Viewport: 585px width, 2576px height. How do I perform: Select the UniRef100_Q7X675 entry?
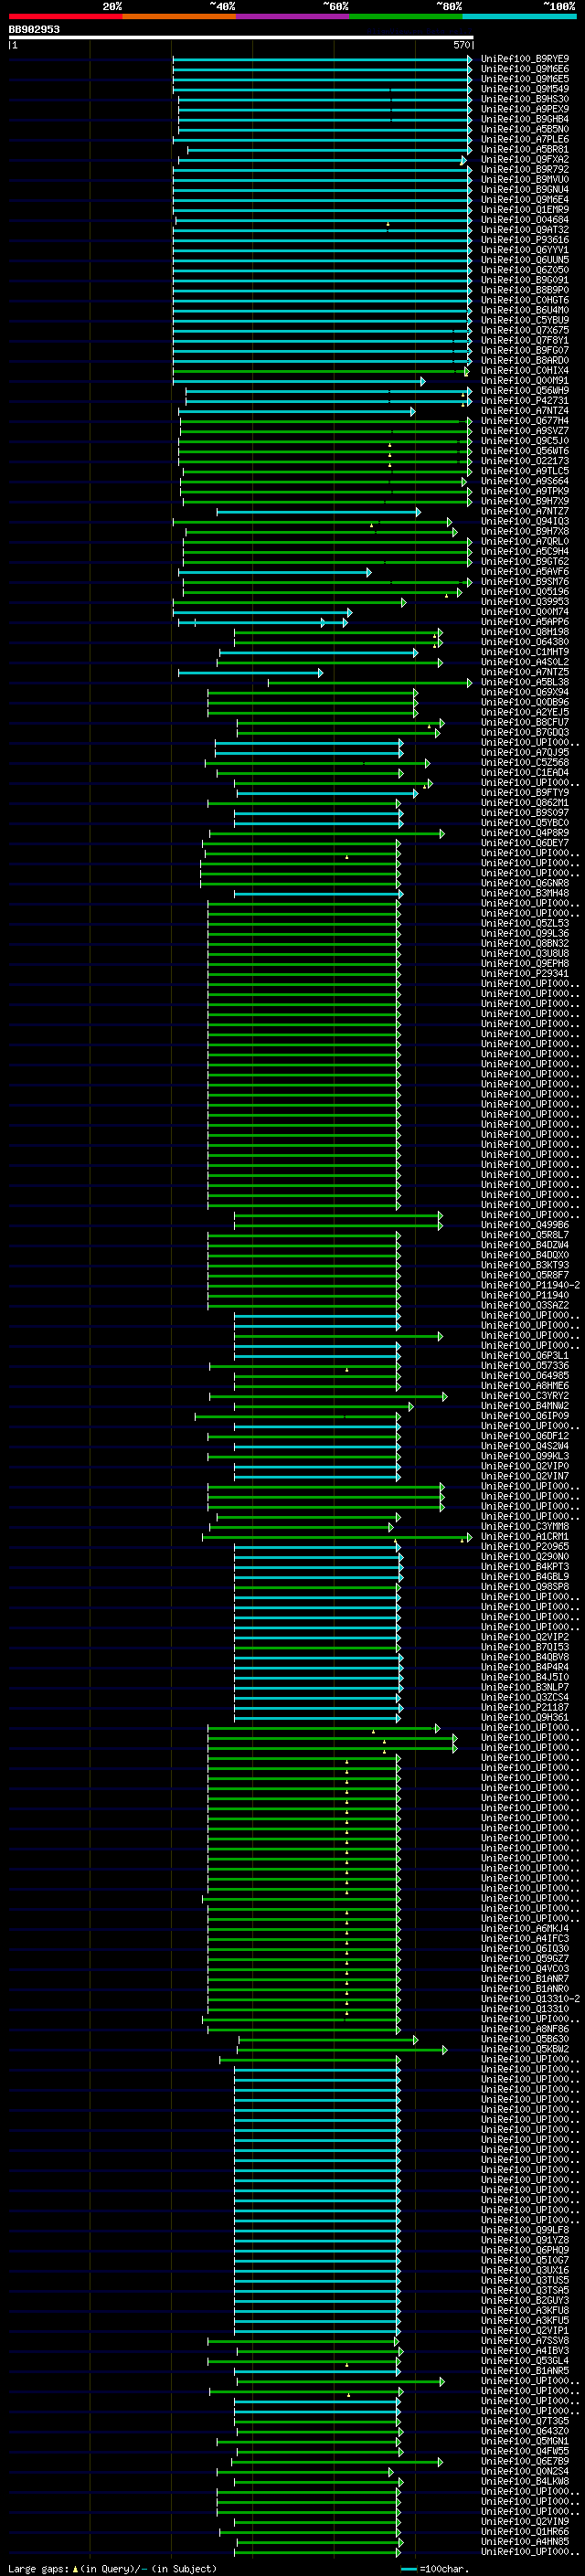pyautogui.click(x=524, y=330)
